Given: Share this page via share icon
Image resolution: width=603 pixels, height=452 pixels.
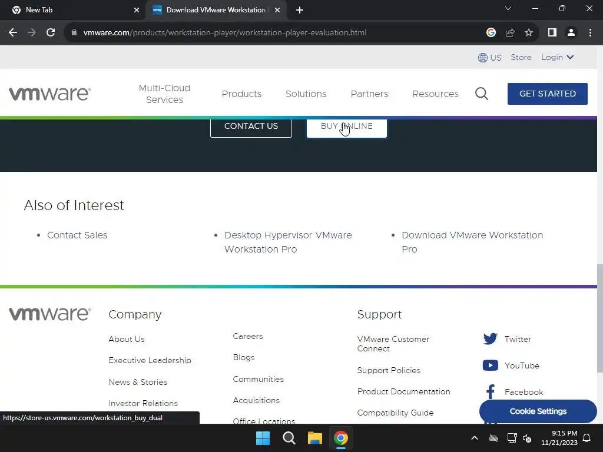Looking at the screenshot, I should tap(510, 33).
